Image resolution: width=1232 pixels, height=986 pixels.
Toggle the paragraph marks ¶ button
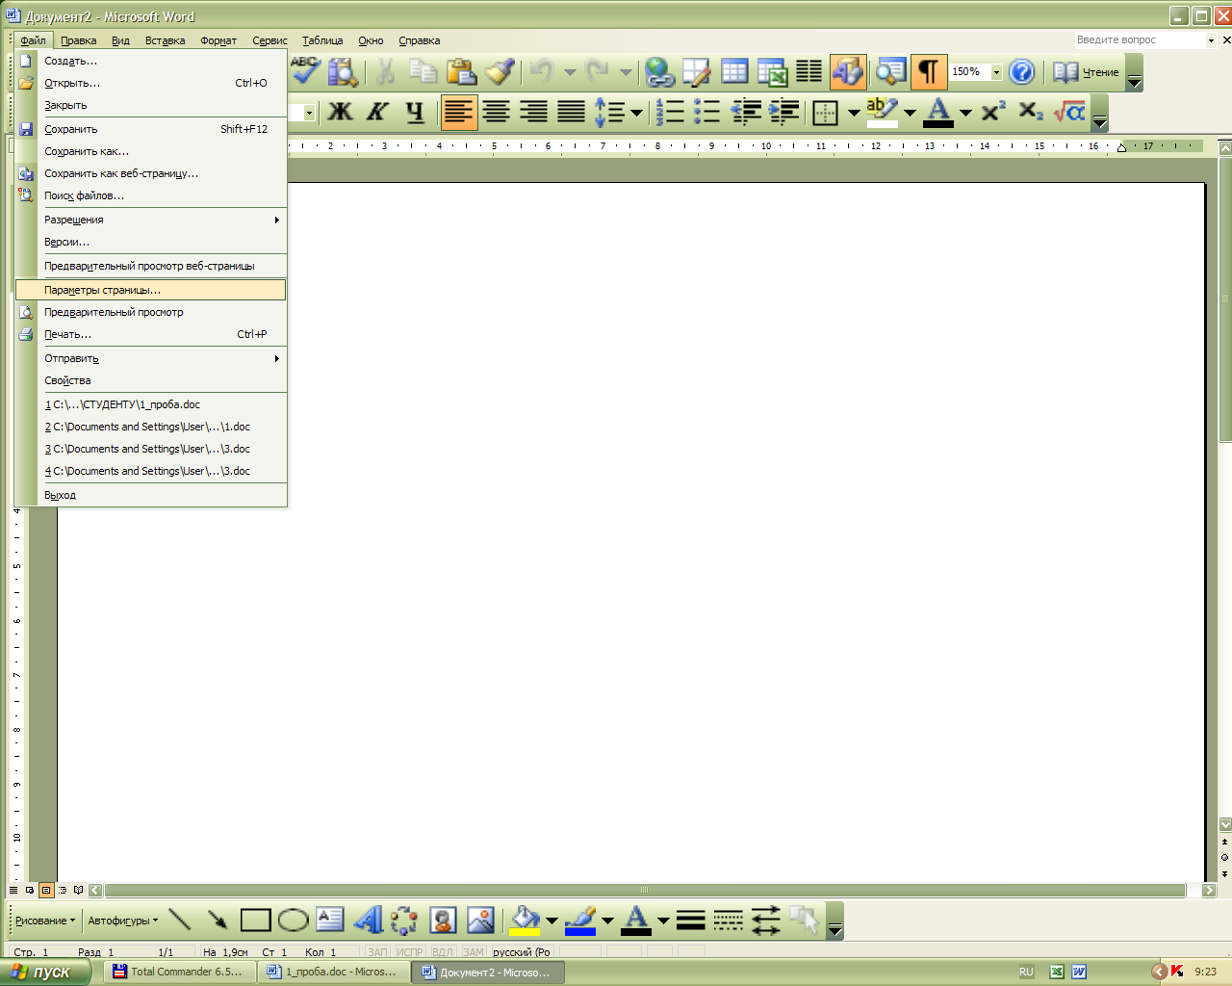click(929, 71)
